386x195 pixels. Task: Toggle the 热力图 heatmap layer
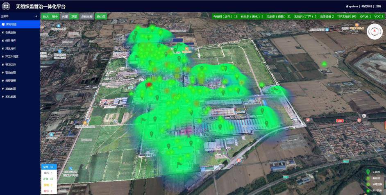click(101, 16)
